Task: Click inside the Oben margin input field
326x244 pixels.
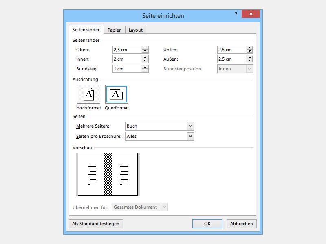Action: [126, 49]
